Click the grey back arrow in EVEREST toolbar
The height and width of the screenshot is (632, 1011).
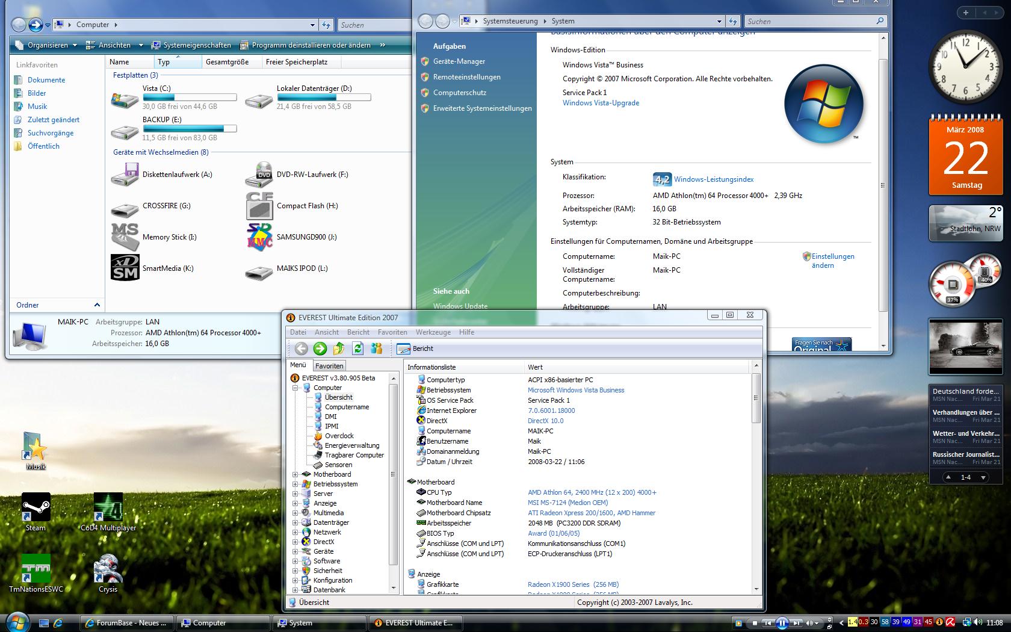point(301,349)
